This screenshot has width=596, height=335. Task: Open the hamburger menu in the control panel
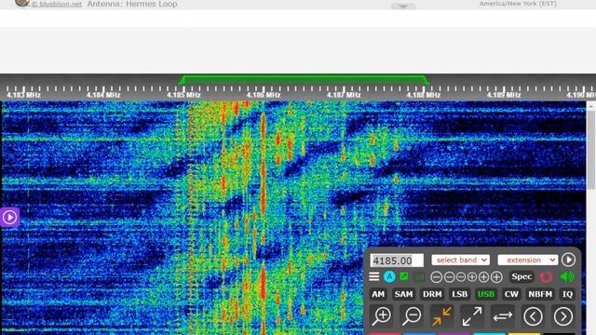pyautogui.click(x=374, y=276)
